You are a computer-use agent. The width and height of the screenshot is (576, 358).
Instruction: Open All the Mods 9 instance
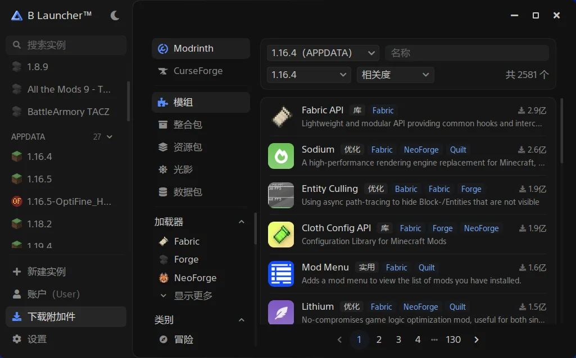point(66,89)
